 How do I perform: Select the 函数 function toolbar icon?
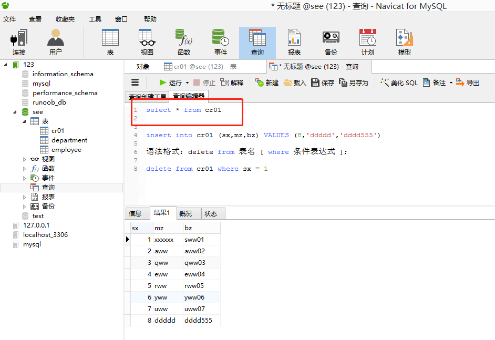[x=184, y=43]
